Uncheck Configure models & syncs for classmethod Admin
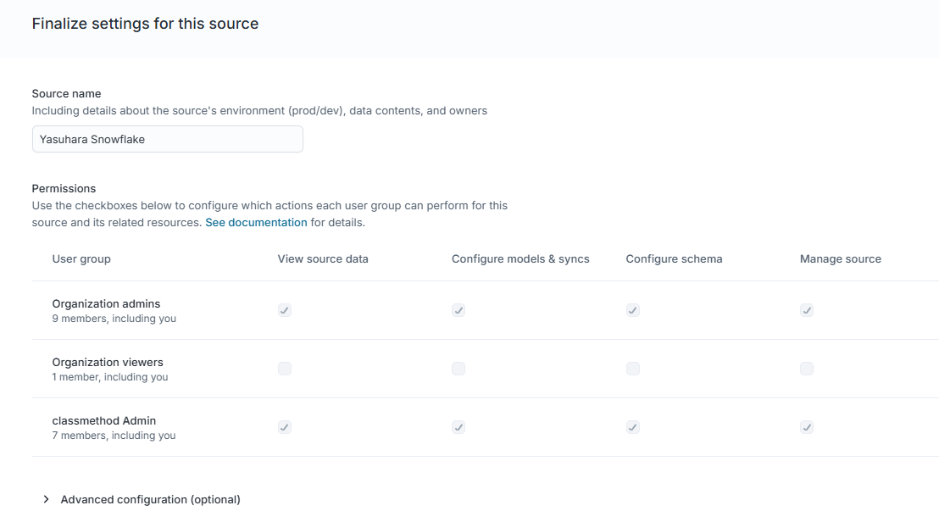Viewport: 939px width, 522px height. click(458, 427)
